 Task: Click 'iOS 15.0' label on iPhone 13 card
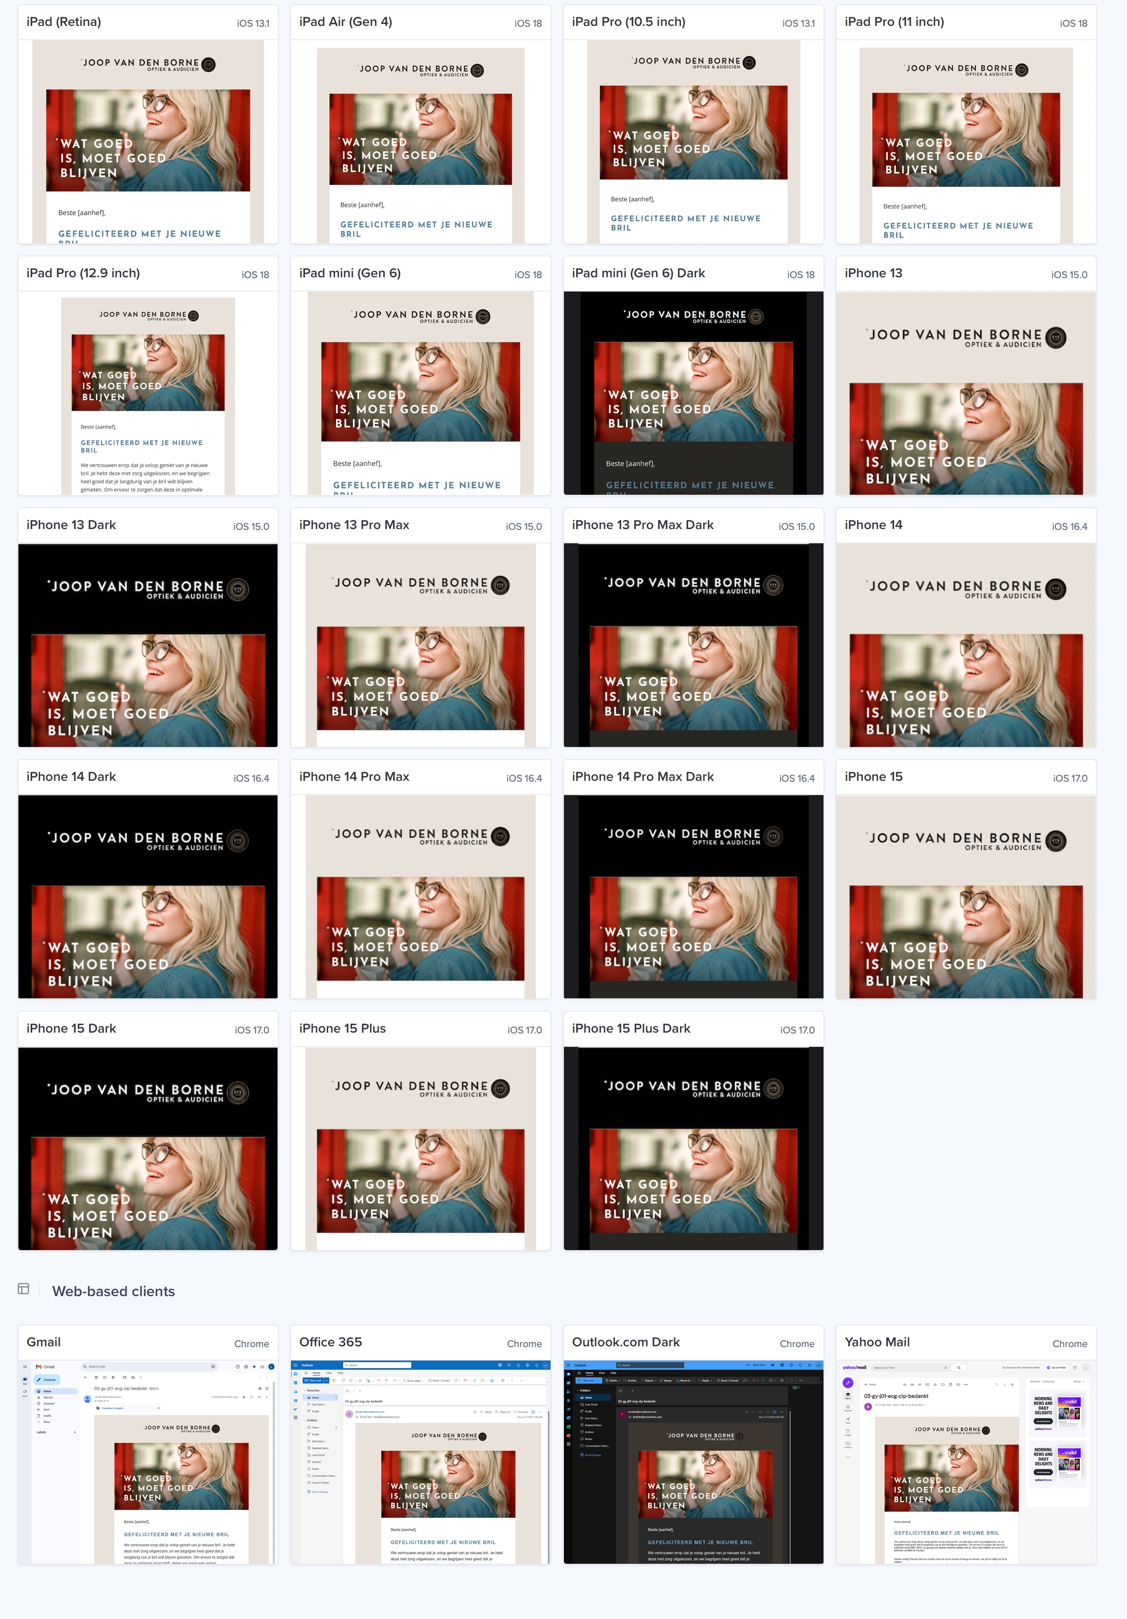(x=1069, y=276)
